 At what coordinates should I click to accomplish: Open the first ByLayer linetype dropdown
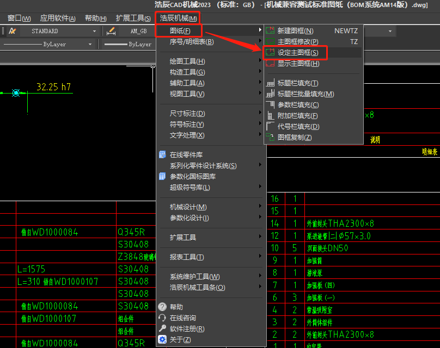coord(90,44)
